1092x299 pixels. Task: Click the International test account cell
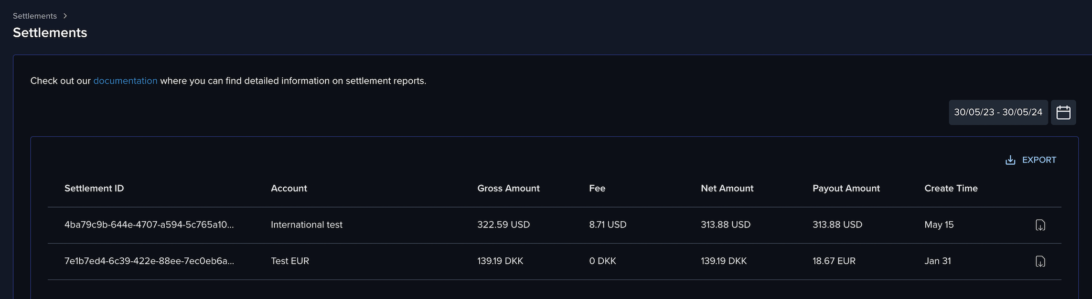[x=307, y=224]
